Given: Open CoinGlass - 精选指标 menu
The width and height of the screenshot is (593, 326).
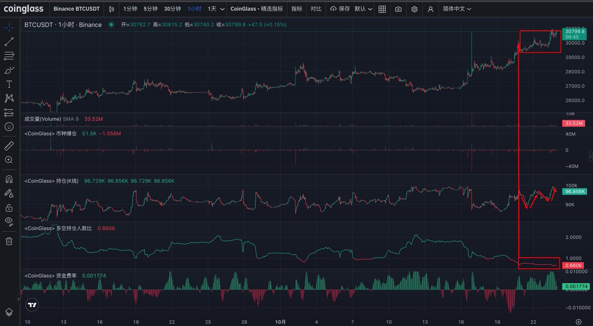Looking at the screenshot, I should tap(256, 9).
